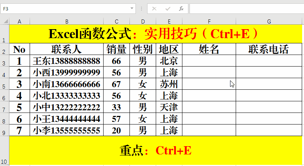The width and height of the screenshot is (304, 166).
Task: Select row 6 header
Action: point(5,95)
